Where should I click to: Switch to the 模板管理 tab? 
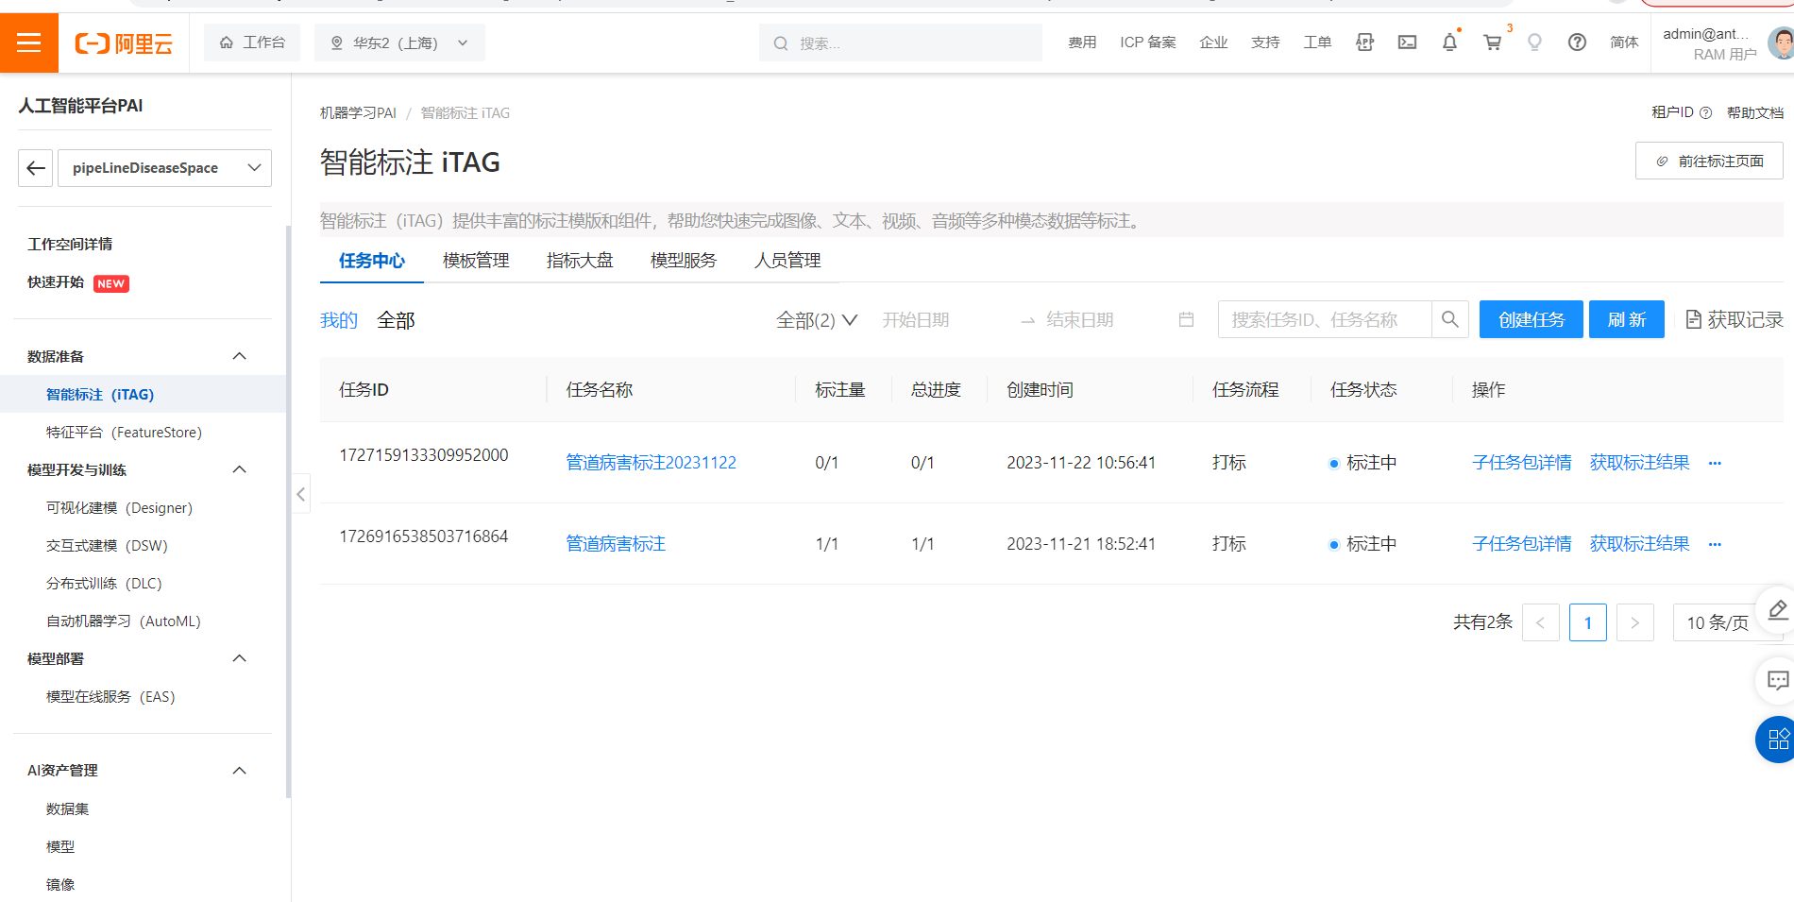click(x=476, y=261)
